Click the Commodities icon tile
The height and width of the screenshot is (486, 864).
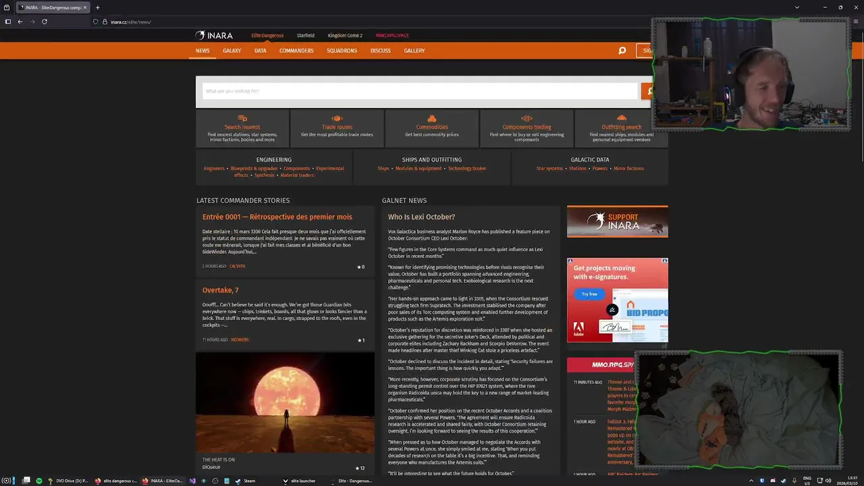point(432,128)
